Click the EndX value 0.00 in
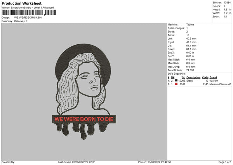Screen dimensions: 233x165 point(190,53)
